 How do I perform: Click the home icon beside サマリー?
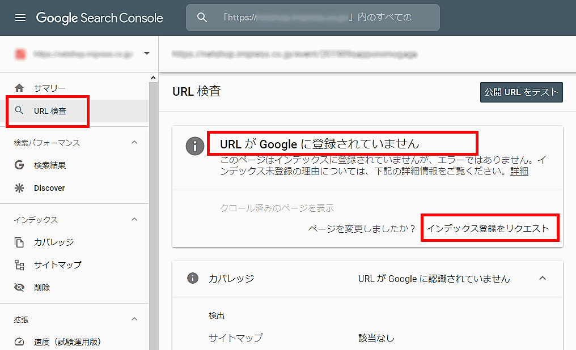pyautogui.click(x=19, y=88)
